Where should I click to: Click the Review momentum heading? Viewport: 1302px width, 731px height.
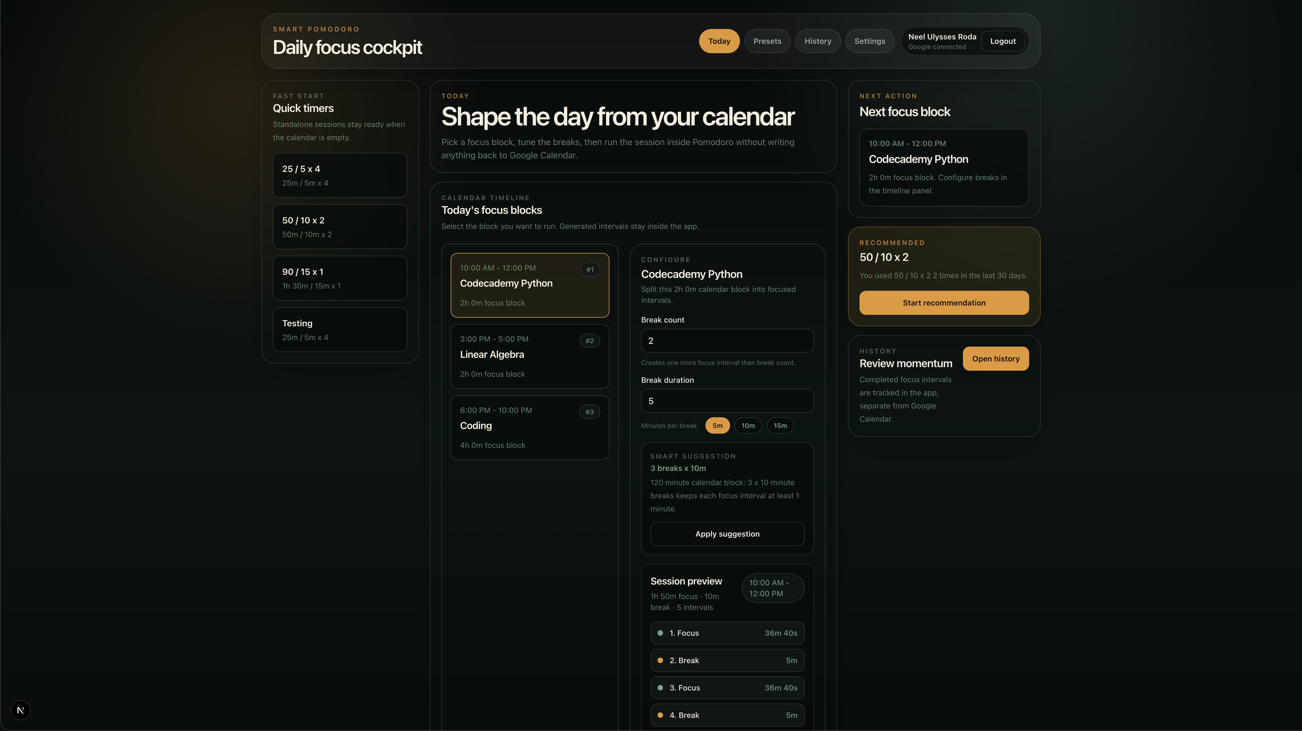[x=906, y=364]
